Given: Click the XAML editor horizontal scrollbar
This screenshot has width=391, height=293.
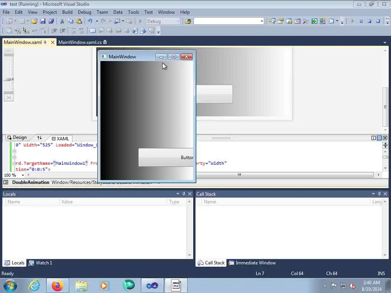Looking at the screenshot, I should 239,175.
